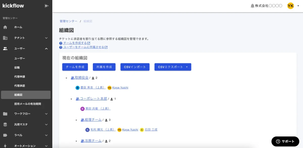This screenshot has width=303, height=148.
Task: Open the チームを作成する help link
Action: click(x=75, y=43)
